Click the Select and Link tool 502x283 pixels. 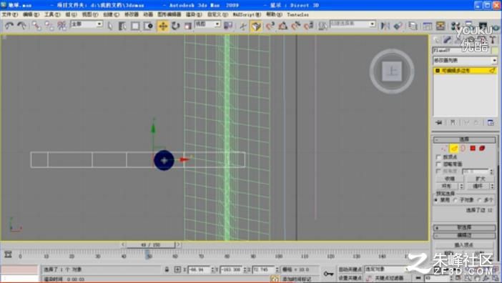(x=36, y=26)
